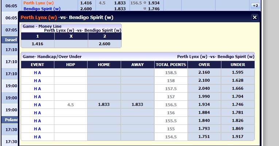The height and width of the screenshot is (146, 279).
Task: Choose under 156.5 at odds 1.746 in popup
Action: pos(238,104)
